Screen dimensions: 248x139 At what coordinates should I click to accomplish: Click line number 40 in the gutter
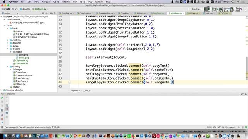point(60,66)
